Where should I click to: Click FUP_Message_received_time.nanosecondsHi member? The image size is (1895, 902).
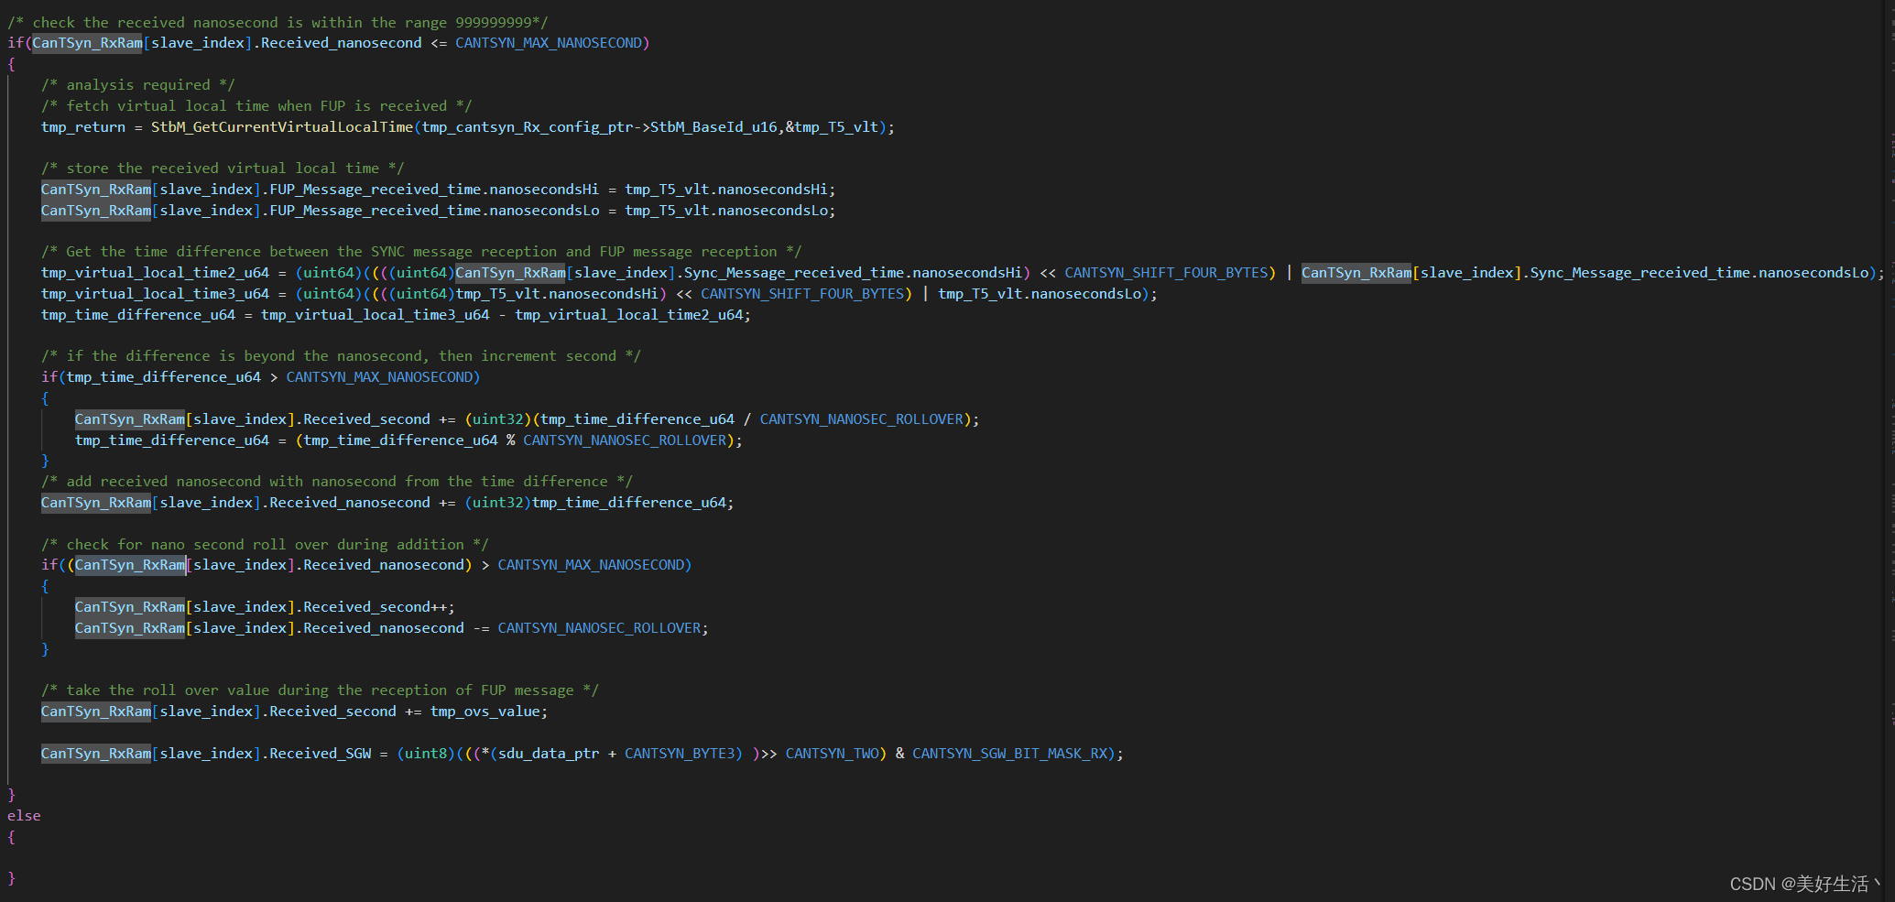(x=434, y=190)
